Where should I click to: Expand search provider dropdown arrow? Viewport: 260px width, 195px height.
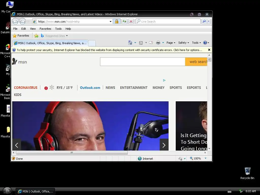coord(209,21)
